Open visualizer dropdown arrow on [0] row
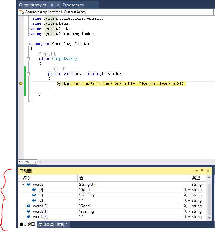The height and width of the screenshot is (231, 215). click(189, 190)
